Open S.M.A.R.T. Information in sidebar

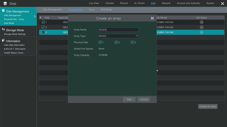[15, 49]
